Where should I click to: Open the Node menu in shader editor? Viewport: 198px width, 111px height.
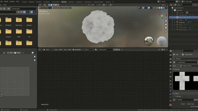coord(69,50)
